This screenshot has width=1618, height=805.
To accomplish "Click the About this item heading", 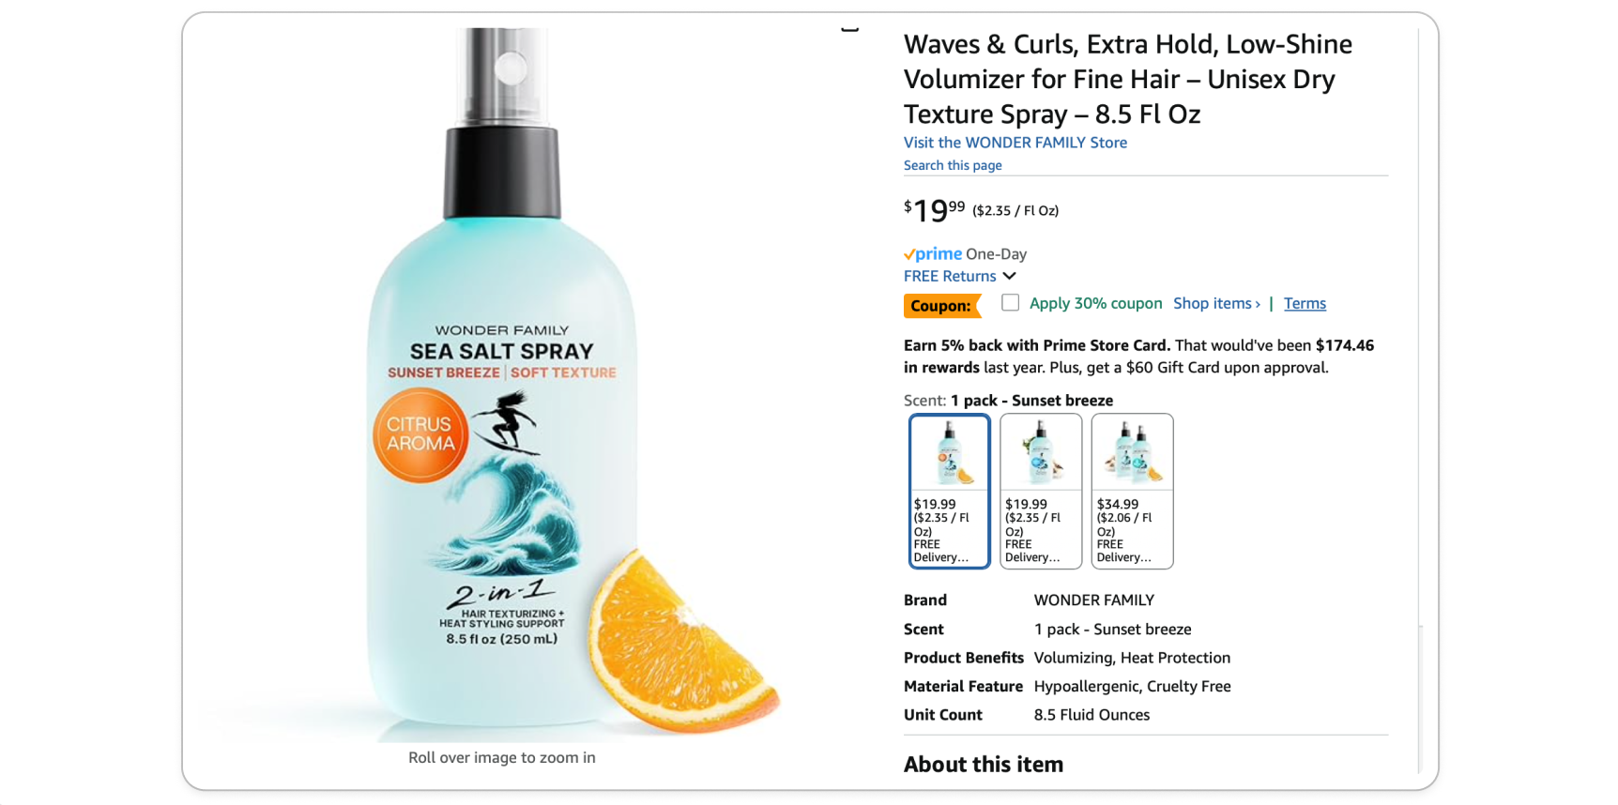I will 984,764.
